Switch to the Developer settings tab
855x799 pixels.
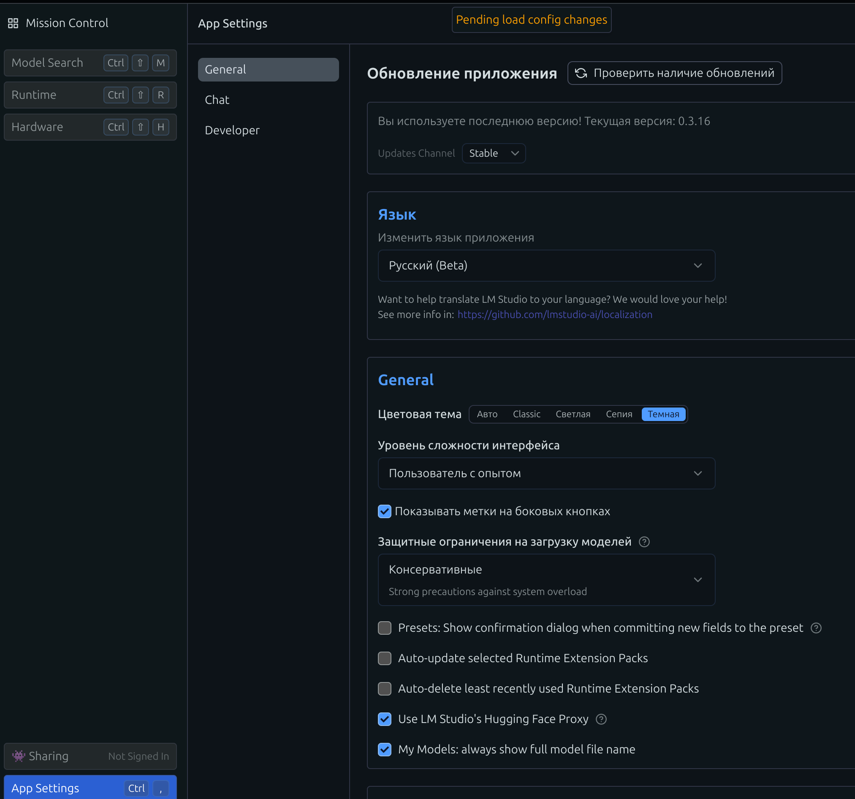(232, 130)
